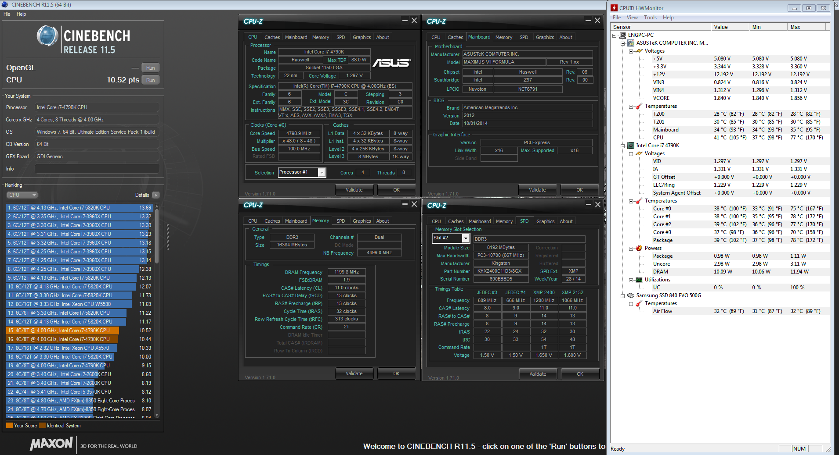Open CINEBENCH Help menu
Screen dimensions: 839x455
pyautogui.click(x=21, y=14)
